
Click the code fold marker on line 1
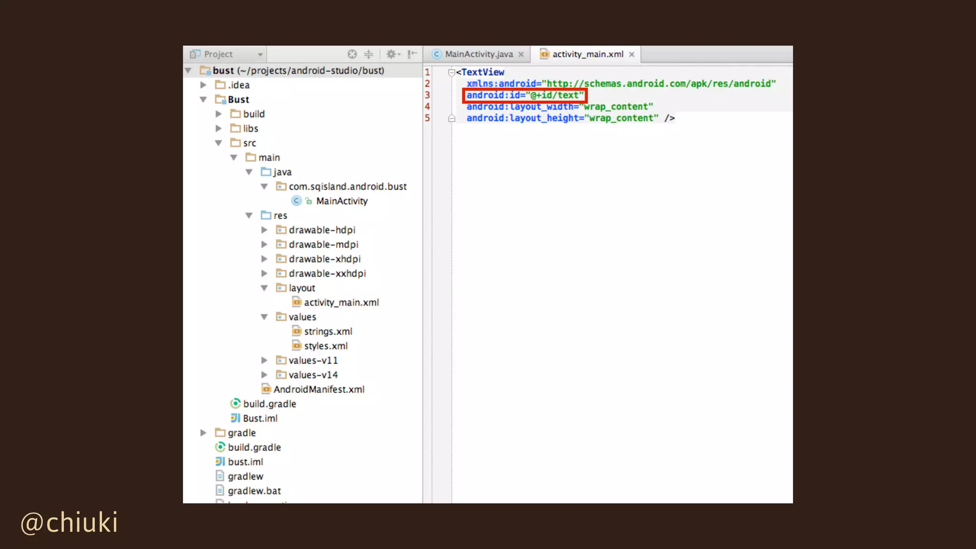coord(451,72)
